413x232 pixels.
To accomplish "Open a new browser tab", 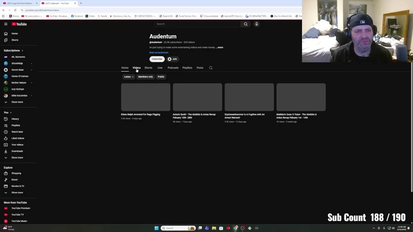I will point(81,3).
